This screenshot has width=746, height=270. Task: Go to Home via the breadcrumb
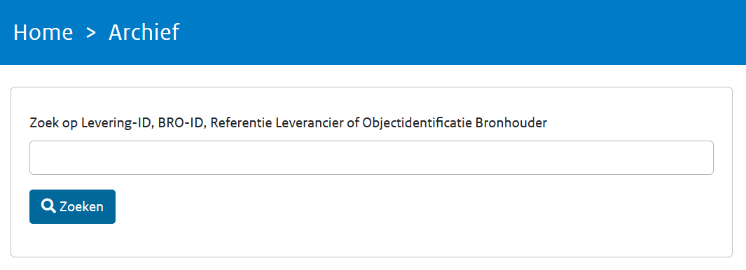[43, 32]
